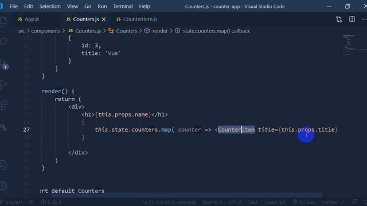Click the JS file icon in breadcrumb Counters.js

[71, 31]
